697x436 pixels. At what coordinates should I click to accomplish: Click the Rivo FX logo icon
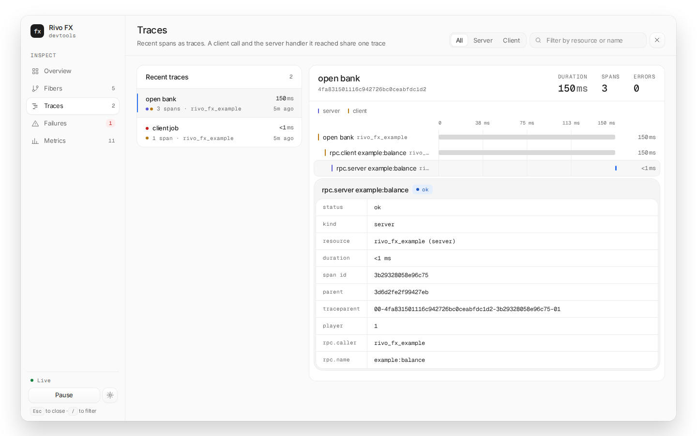point(37,31)
